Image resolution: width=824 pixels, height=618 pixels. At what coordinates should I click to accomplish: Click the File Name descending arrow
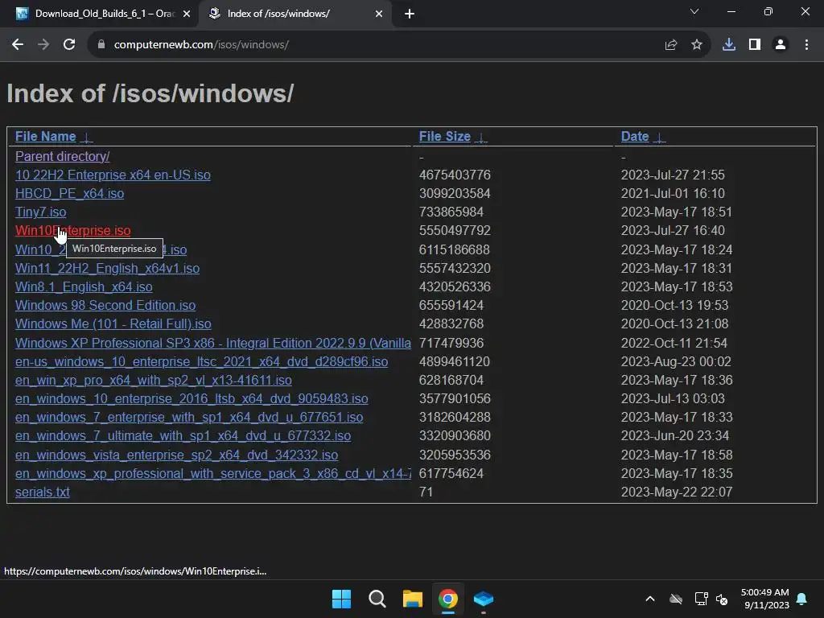pos(87,138)
